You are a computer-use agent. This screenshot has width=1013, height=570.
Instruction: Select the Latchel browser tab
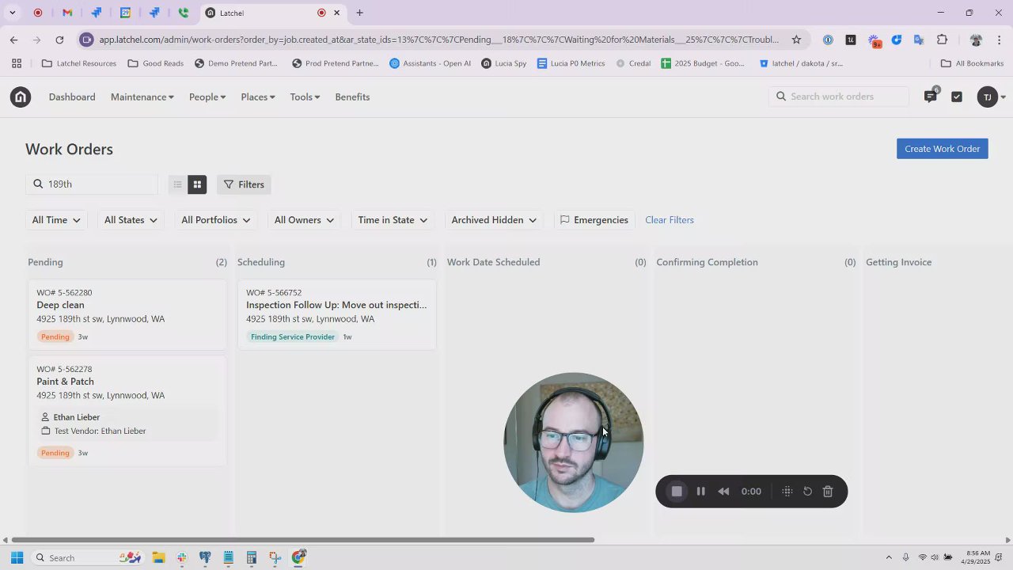click(273, 13)
